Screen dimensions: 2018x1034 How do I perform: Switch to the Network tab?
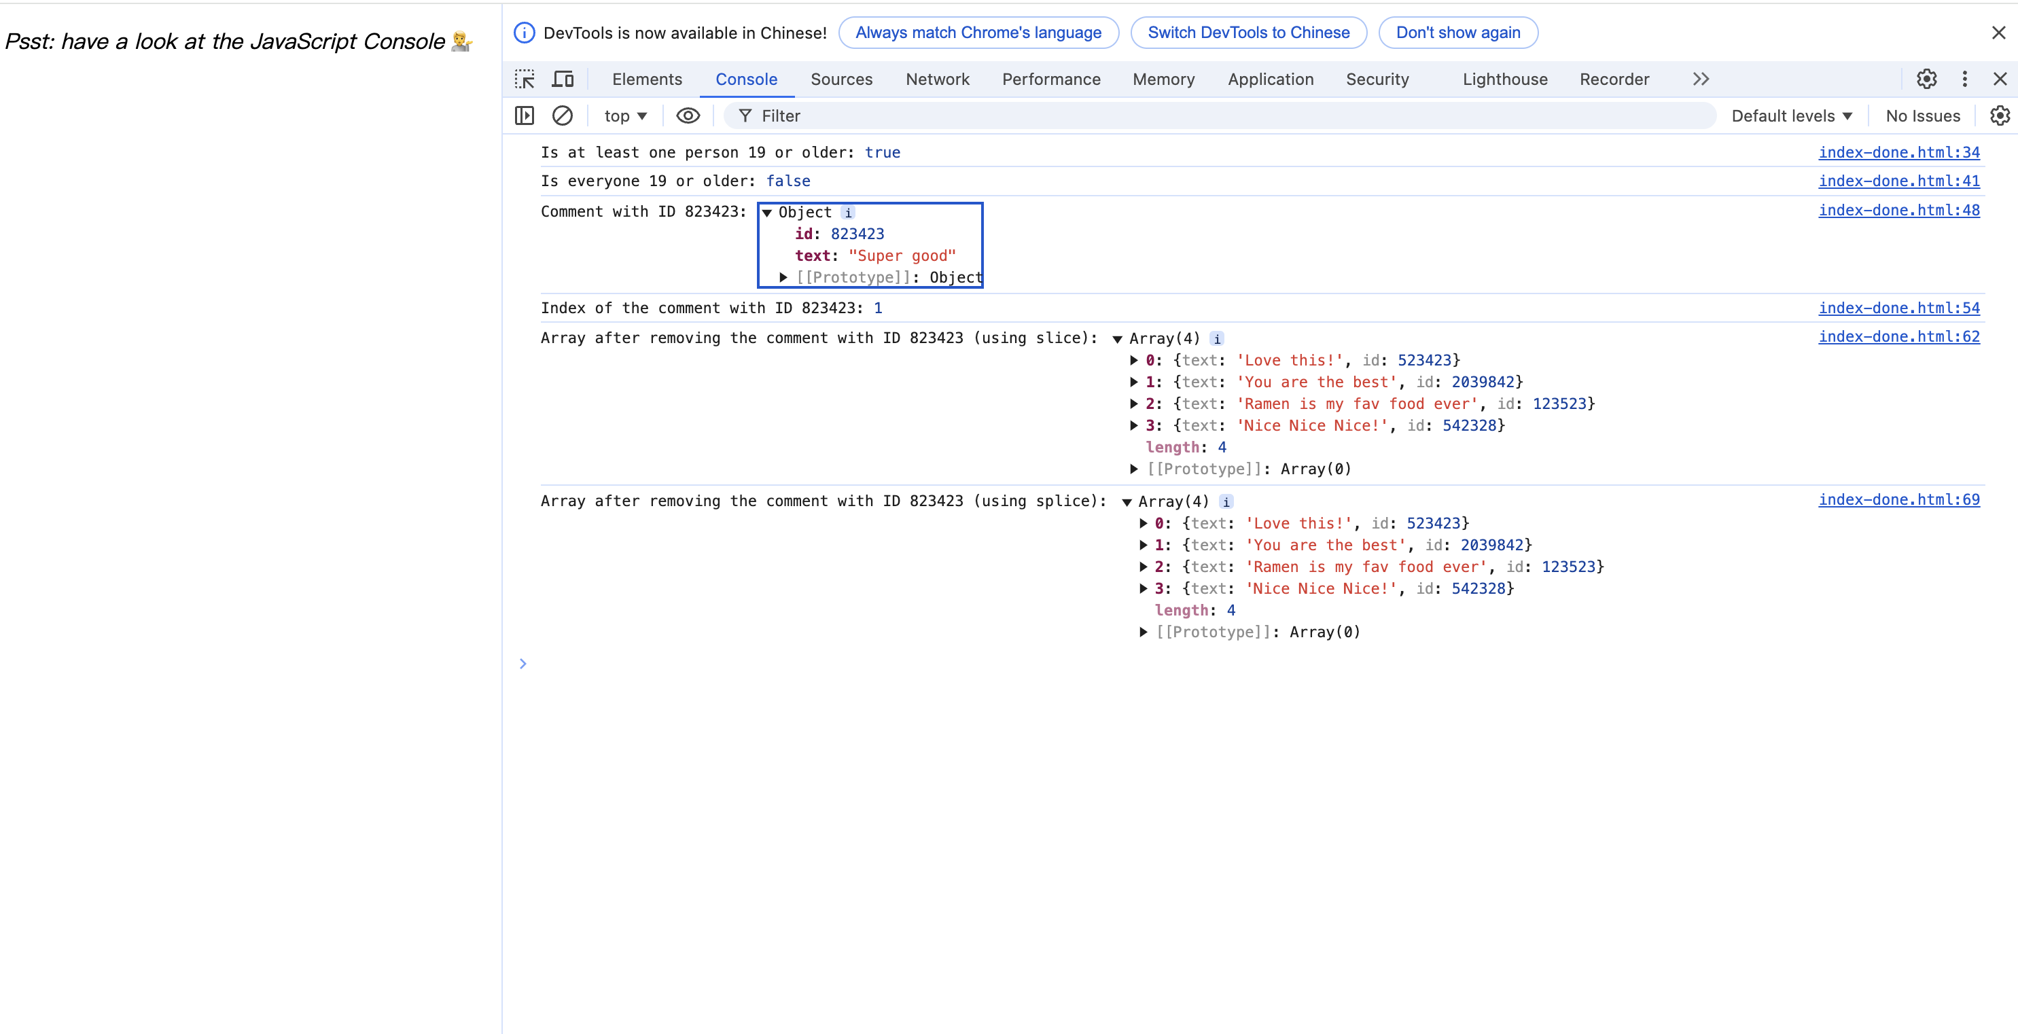(937, 79)
